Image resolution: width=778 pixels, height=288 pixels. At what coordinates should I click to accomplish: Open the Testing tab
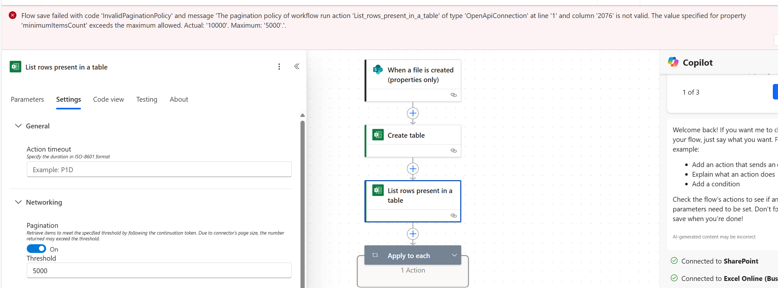(x=147, y=99)
